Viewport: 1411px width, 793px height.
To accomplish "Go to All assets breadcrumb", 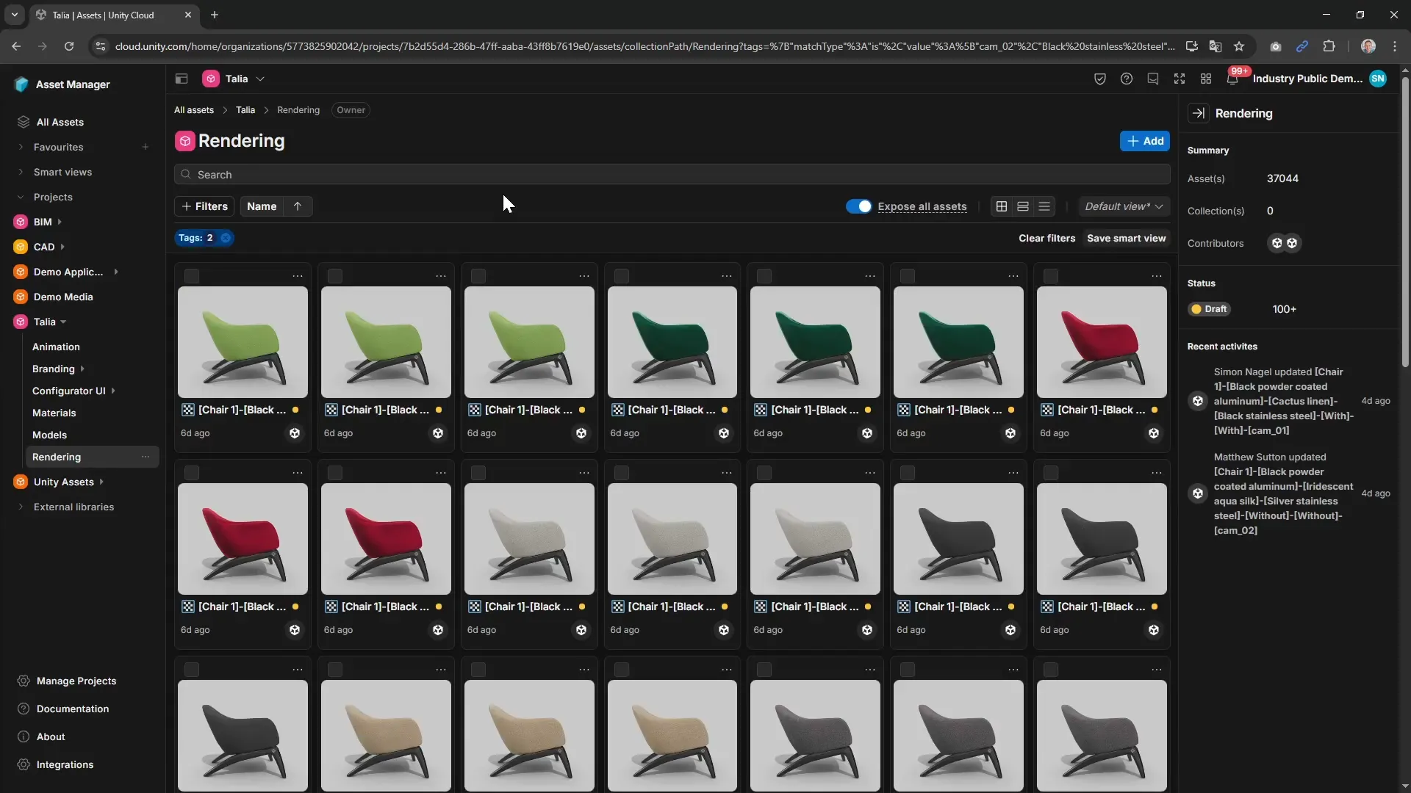I will tap(194, 110).
